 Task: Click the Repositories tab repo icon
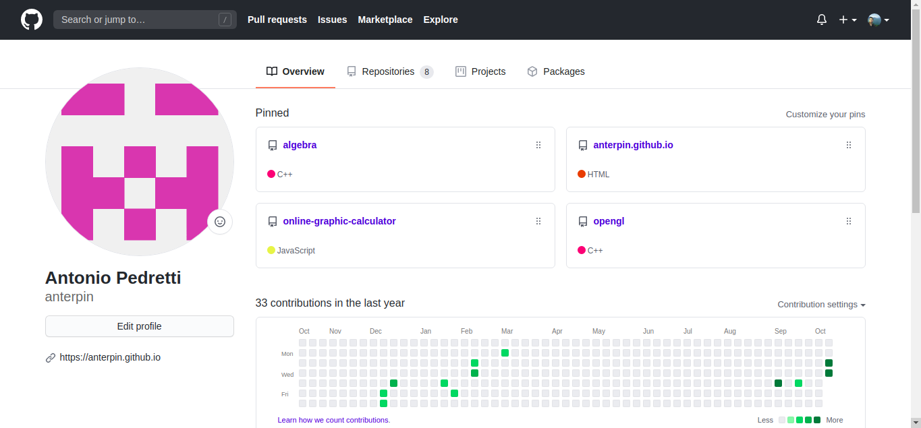352,71
